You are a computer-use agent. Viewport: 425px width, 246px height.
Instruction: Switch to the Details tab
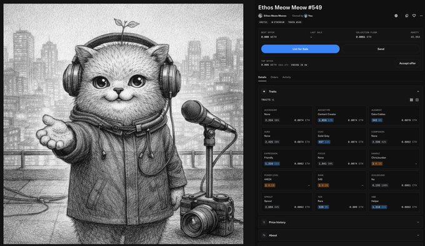coord(262,78)
